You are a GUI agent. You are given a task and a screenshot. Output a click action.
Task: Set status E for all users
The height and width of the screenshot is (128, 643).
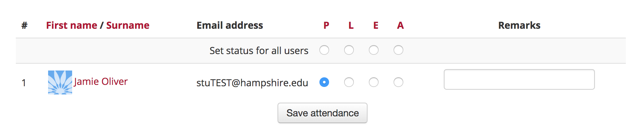(374, 50)
